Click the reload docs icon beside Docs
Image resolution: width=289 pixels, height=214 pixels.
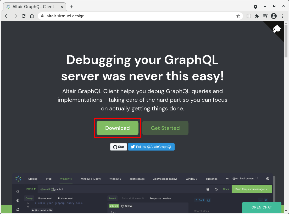(x=216, y=189)
